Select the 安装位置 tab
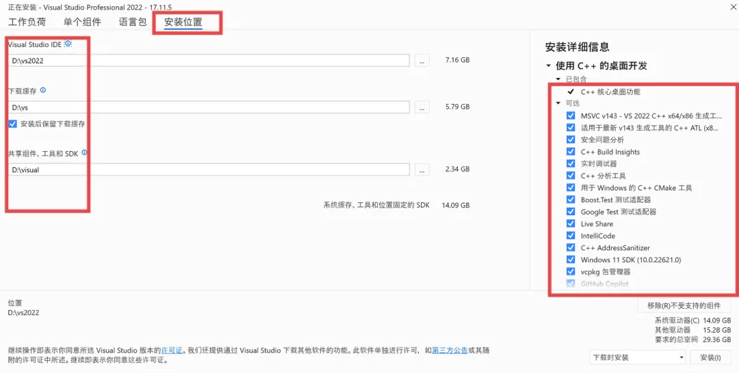 click(183, 22)
